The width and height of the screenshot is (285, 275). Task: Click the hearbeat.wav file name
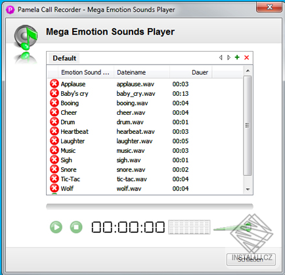point(135,131)
